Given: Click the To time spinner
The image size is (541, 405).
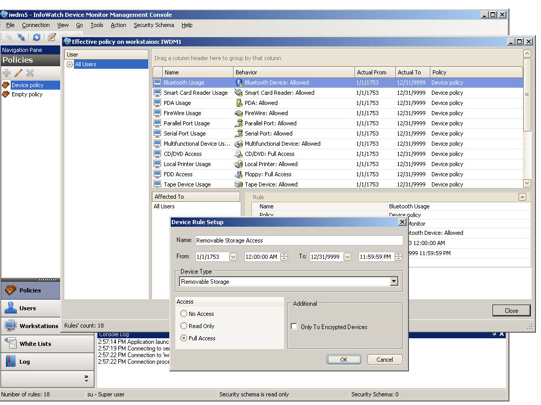Looking at the screenshot, I should click(x=399, y=256).
